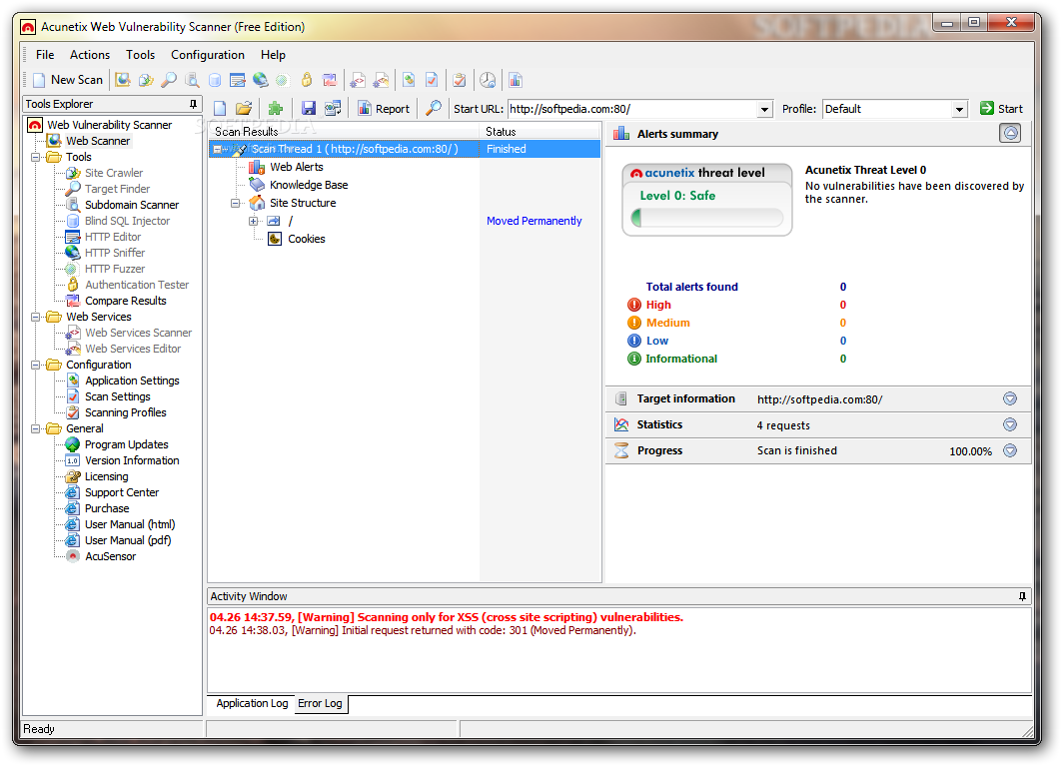
Task: Toggle the Activity Window pin
Action: tap(1022, 596)
